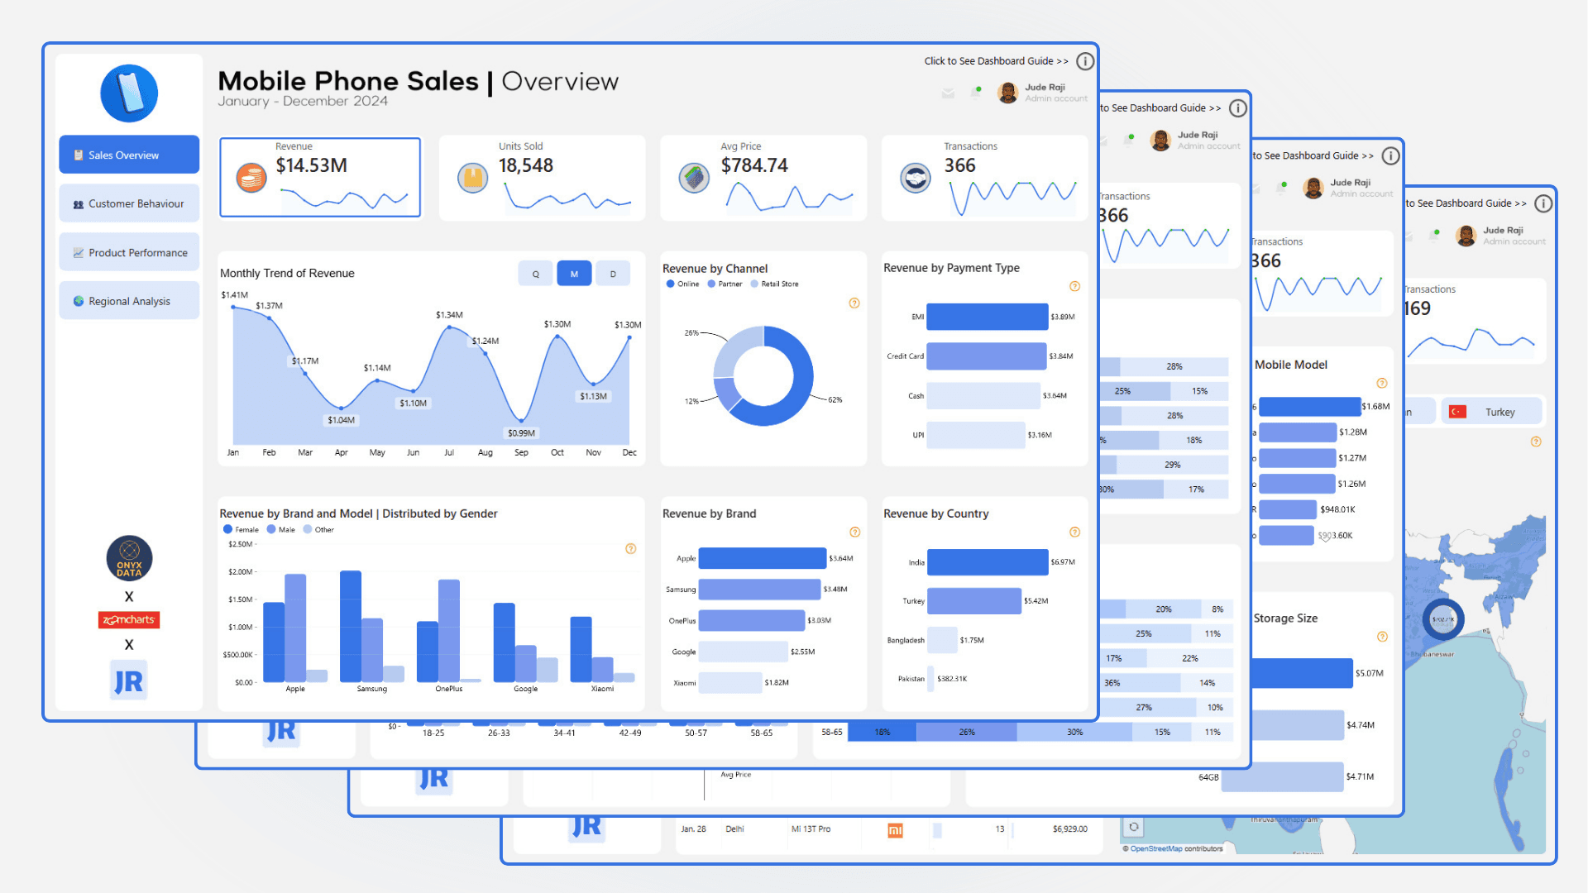1588x893 pixels.
Task: Click the Units Sold box icon
Action: point(473,177)
